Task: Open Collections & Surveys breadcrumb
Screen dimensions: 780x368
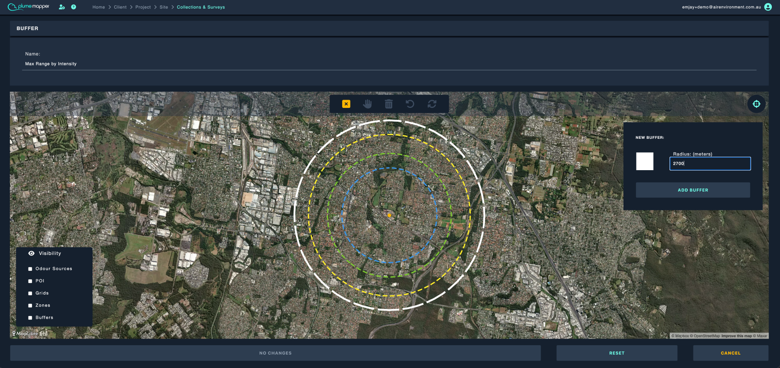Action: 201,7
